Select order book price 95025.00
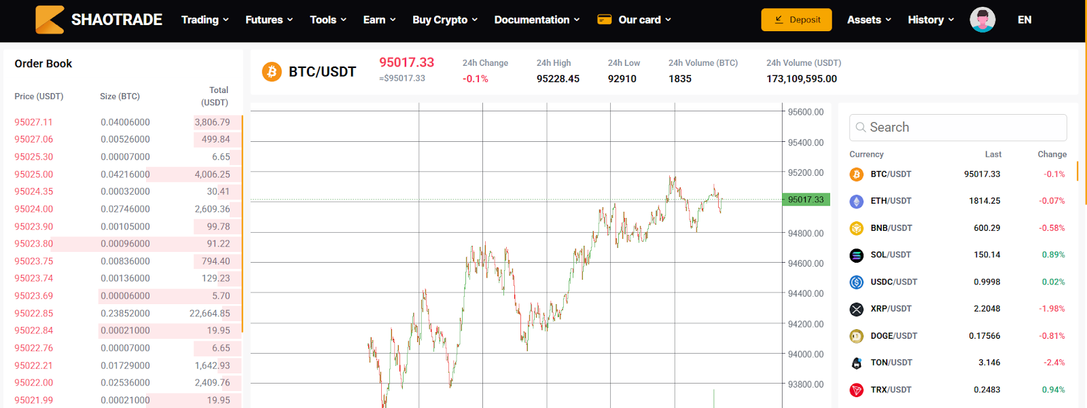Screen dimensions: 1087x408 coord(33,174)
